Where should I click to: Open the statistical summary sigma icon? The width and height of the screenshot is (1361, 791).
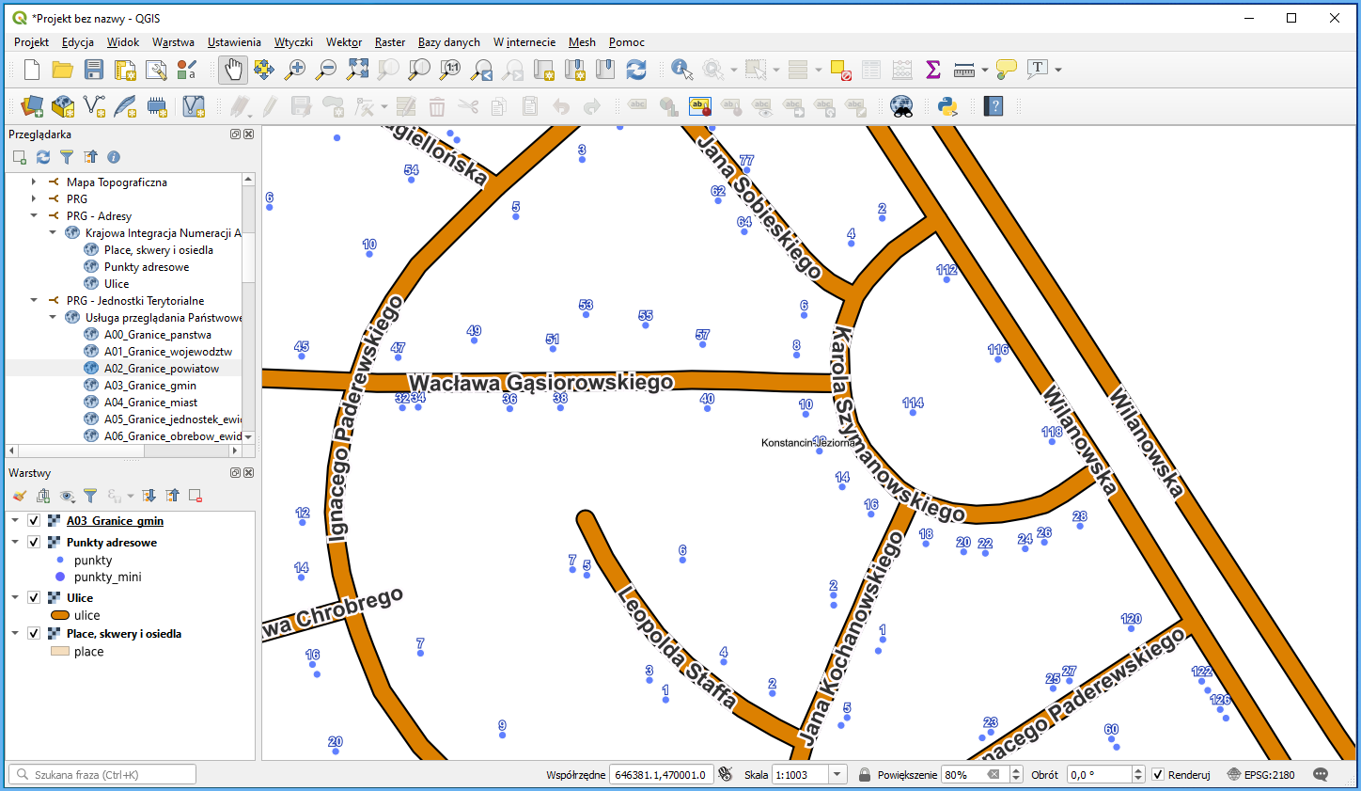[x=932, y=70]
